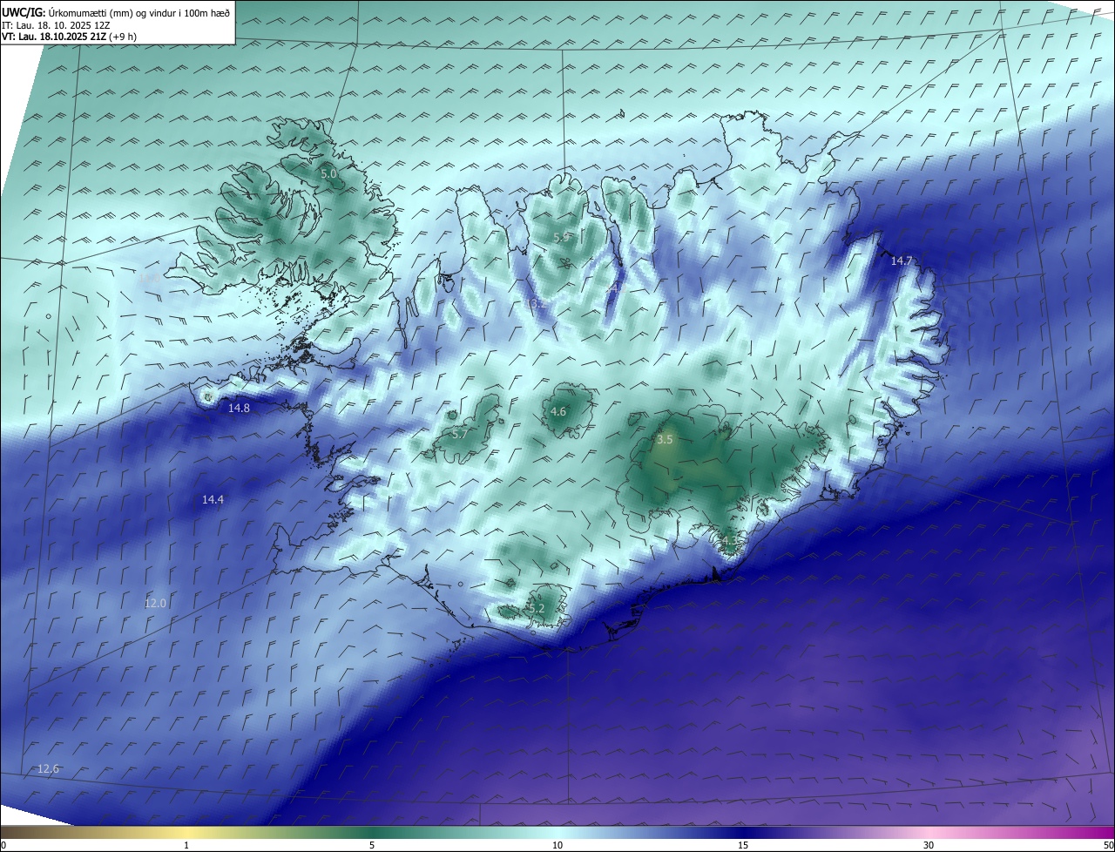The width and height of the screenshot is (1115, 852).
Task: Click the 0 tick label on the color scale
Action: coord(3,845)
